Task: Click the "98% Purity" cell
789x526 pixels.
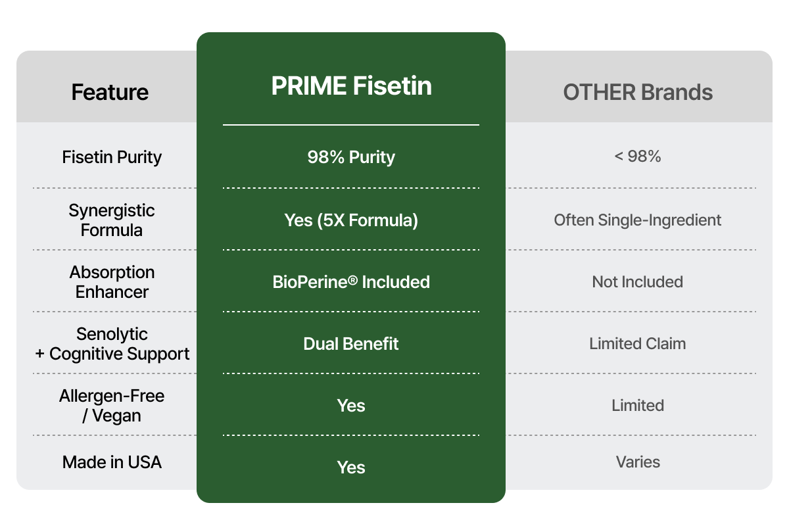Action: pos(351,157)
